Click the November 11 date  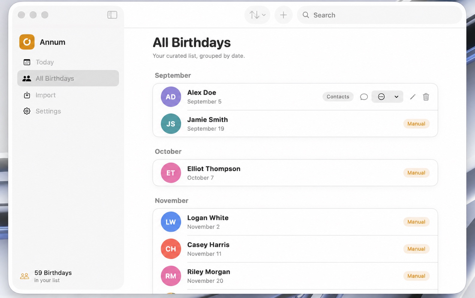point(204,254)
